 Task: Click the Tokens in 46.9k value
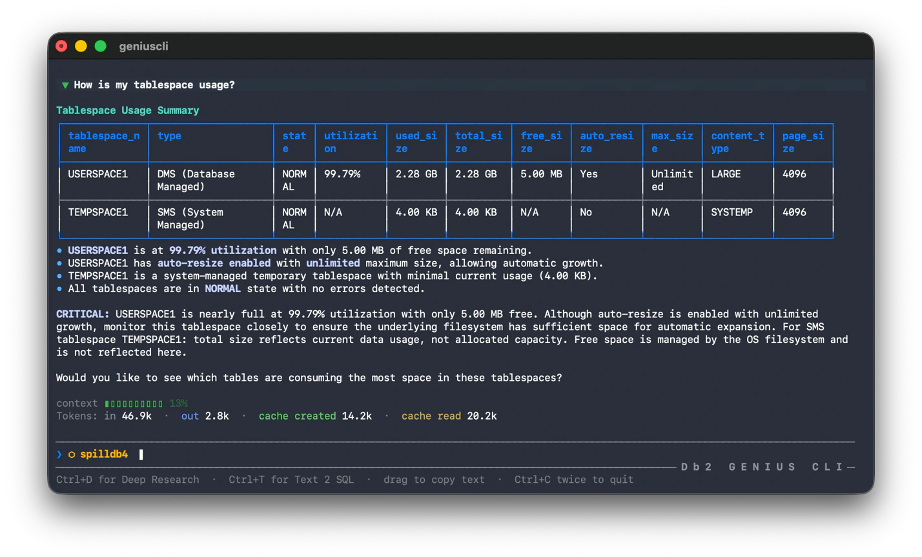click(104, 416)
